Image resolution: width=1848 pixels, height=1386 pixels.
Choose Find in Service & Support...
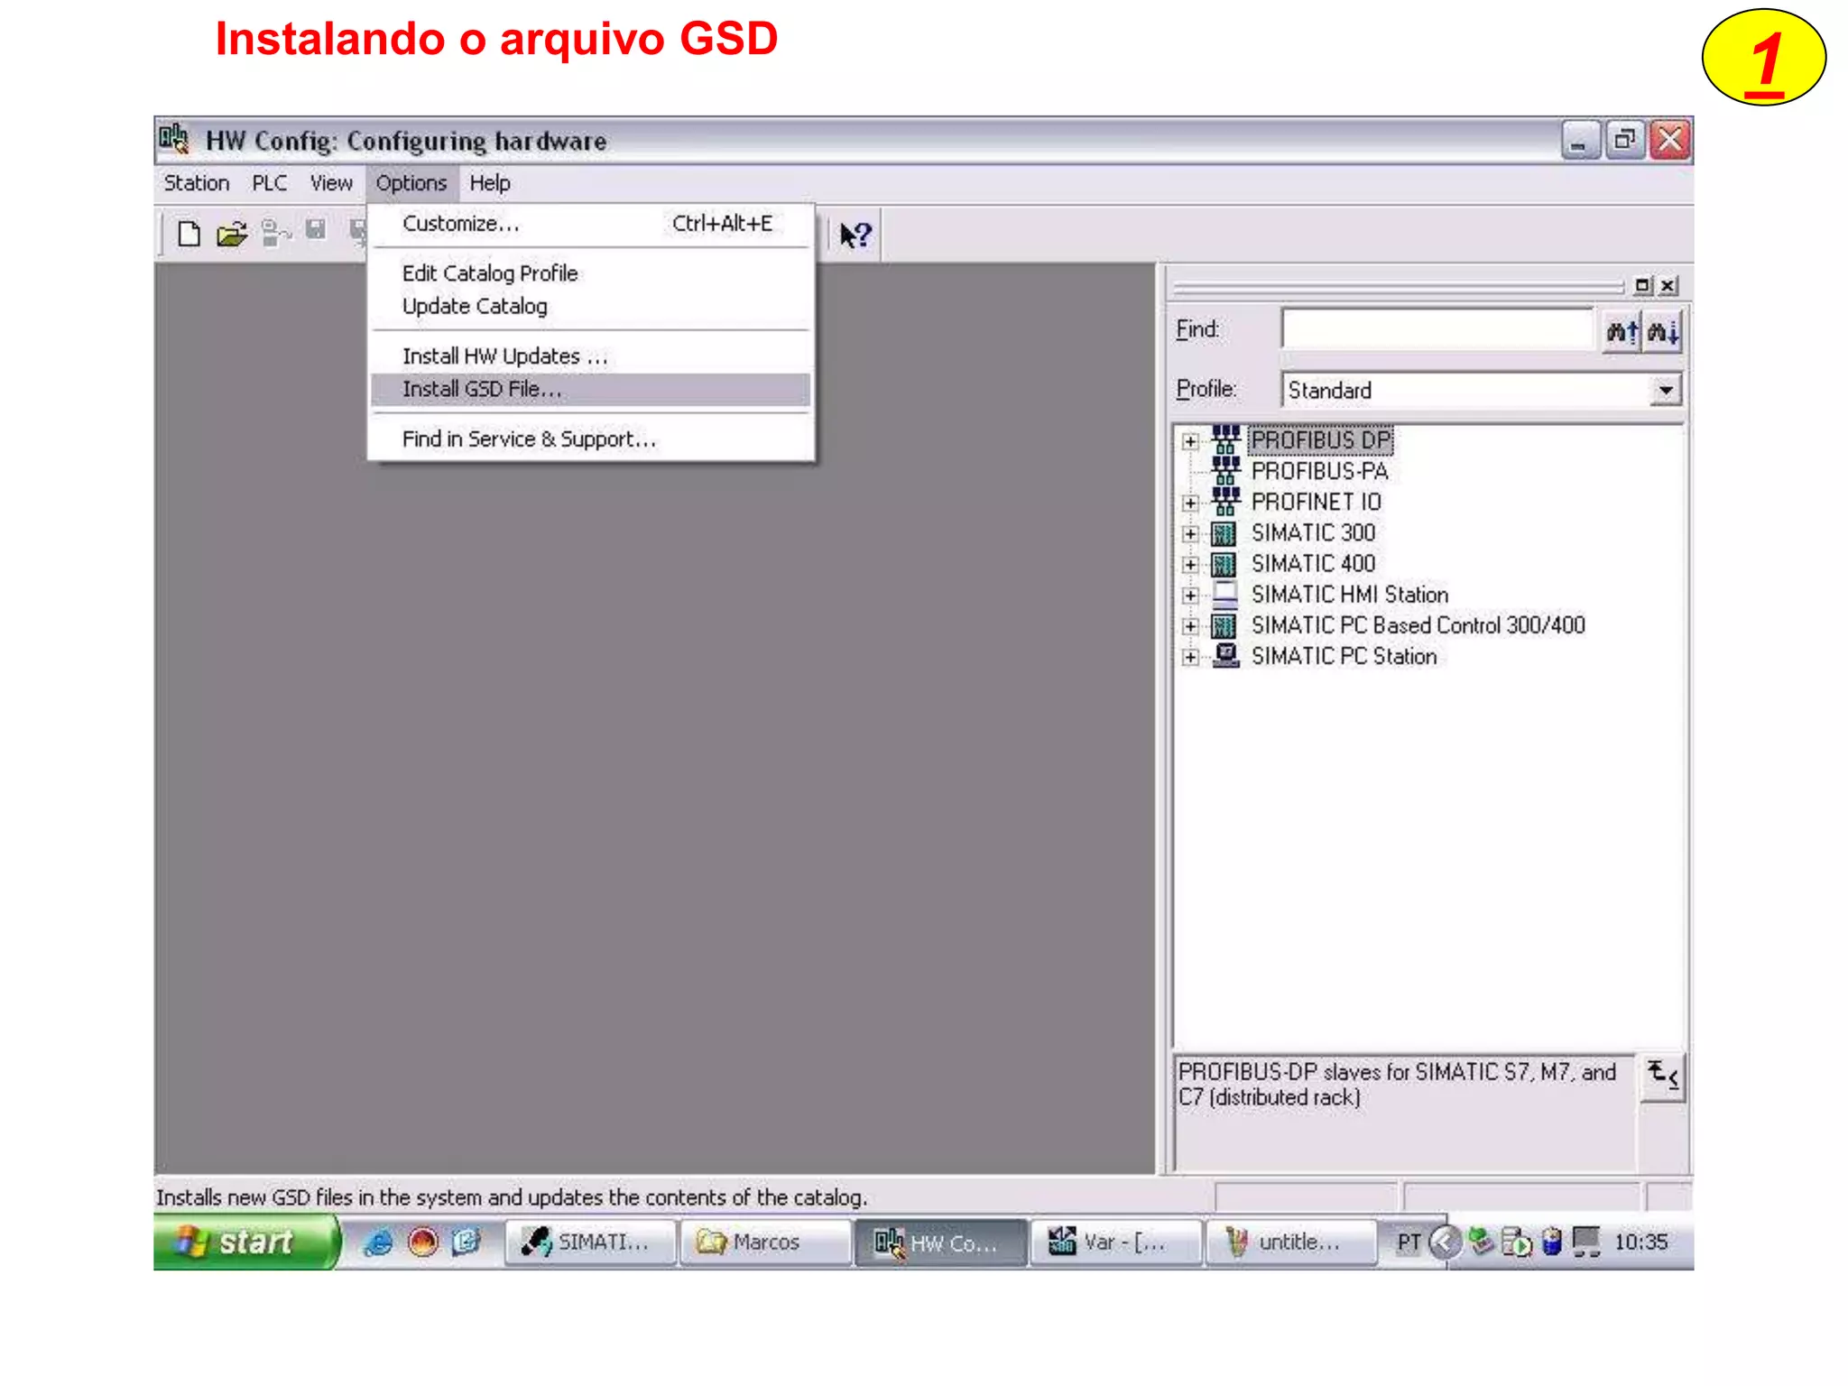pos(591,439)
